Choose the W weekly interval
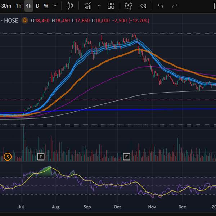Screen dimensions: 216x216 coord(46,6)
